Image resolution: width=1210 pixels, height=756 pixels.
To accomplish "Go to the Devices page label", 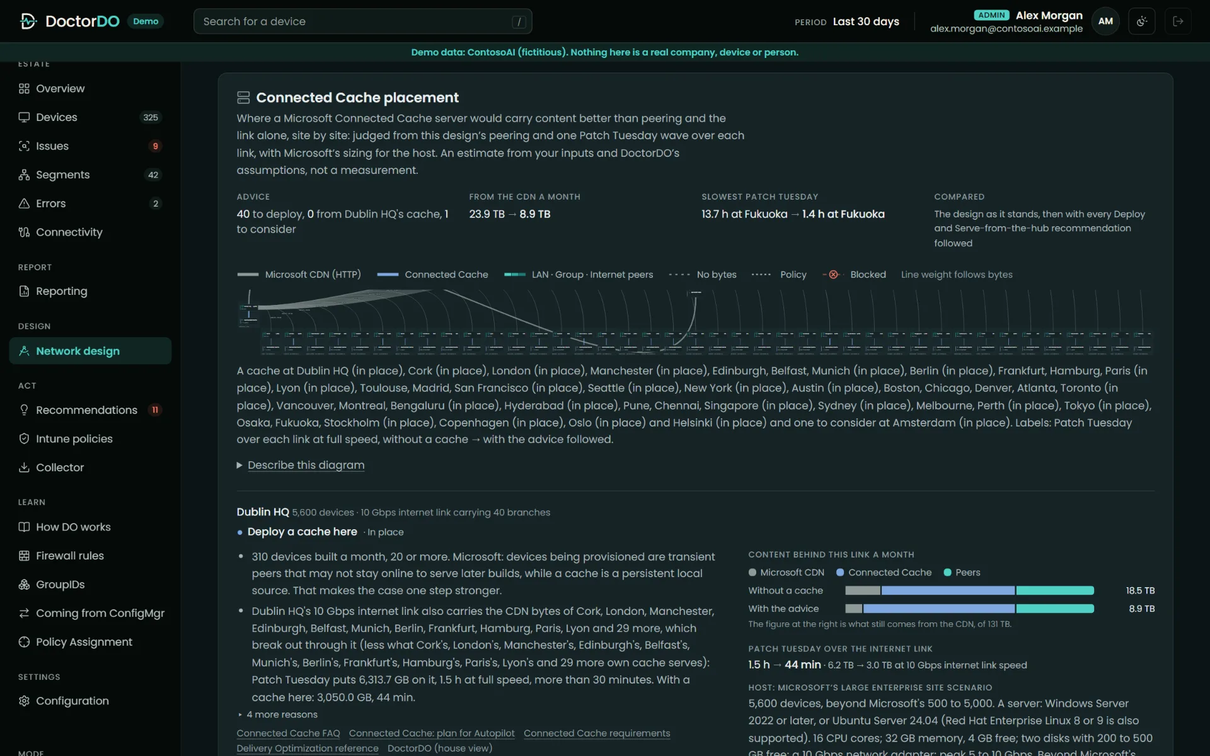I will click(x=57, y=117).
